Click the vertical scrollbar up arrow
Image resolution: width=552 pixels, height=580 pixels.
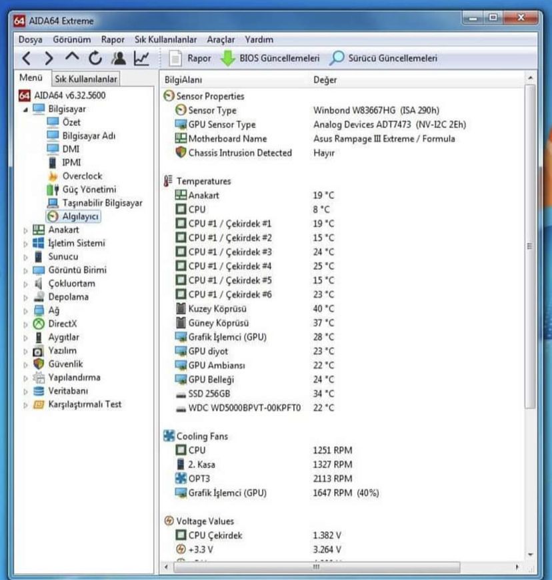coord(530,78)
